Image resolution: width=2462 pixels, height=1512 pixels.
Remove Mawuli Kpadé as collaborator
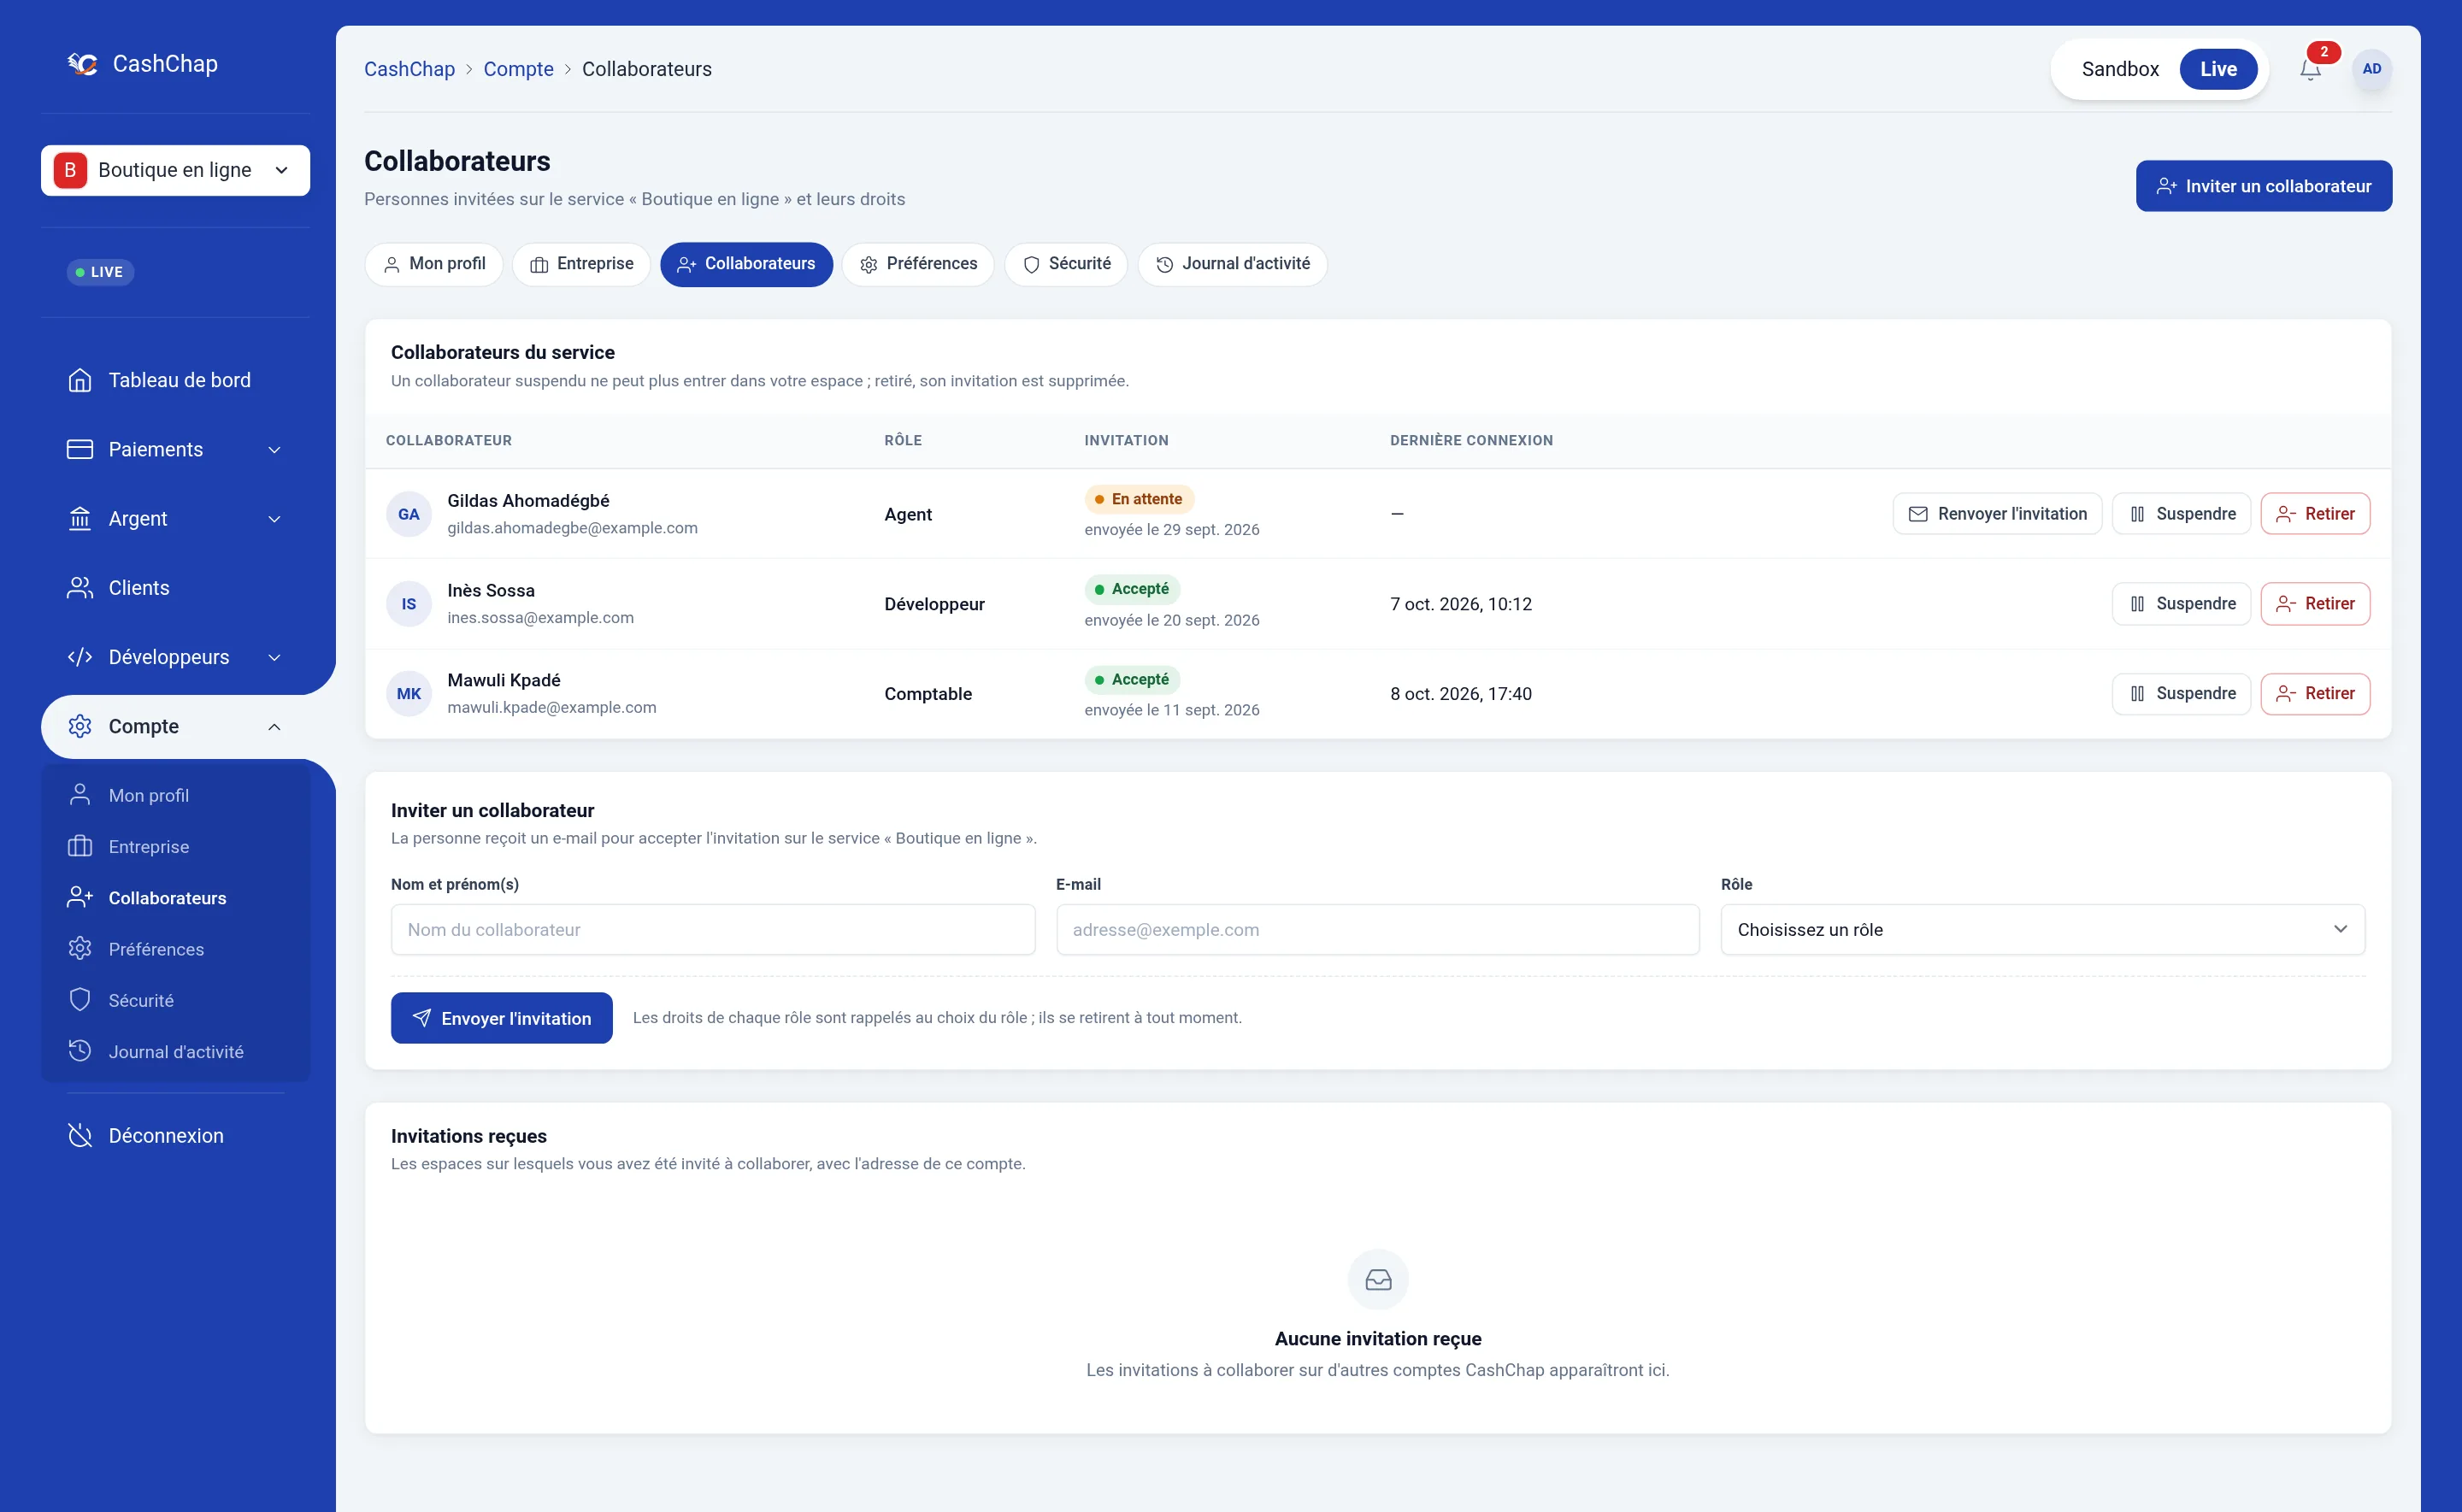click(x=2315, y=694)
